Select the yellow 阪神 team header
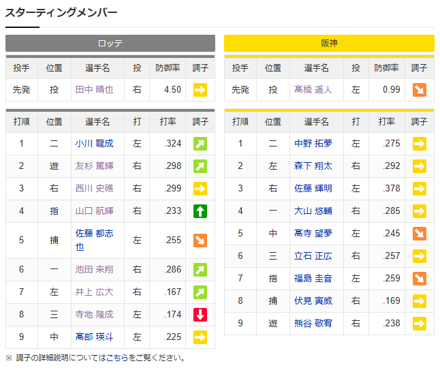 click(329, 43)
